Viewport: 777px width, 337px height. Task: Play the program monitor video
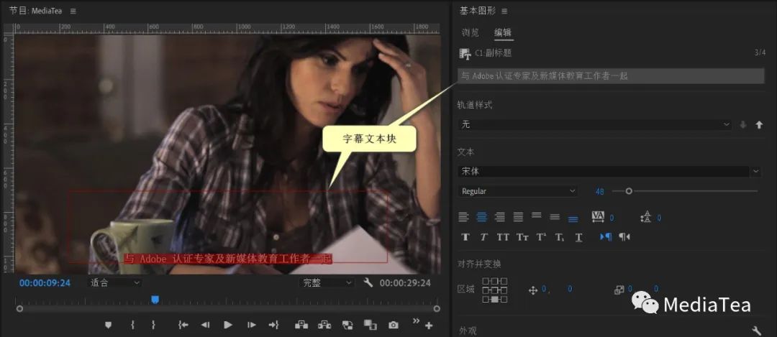tap(228, 325)
